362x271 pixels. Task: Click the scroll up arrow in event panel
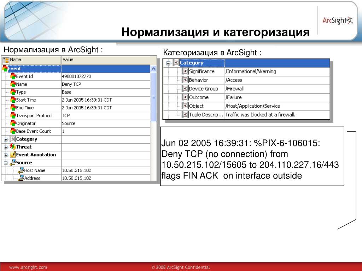coord(153,69)
